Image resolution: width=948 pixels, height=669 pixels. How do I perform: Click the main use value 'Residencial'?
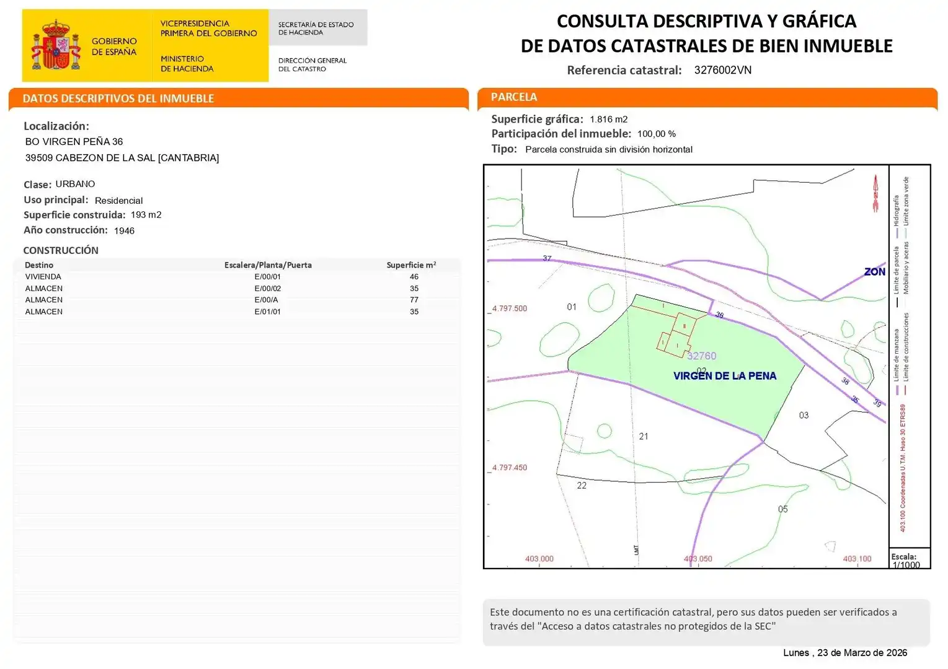118,201
